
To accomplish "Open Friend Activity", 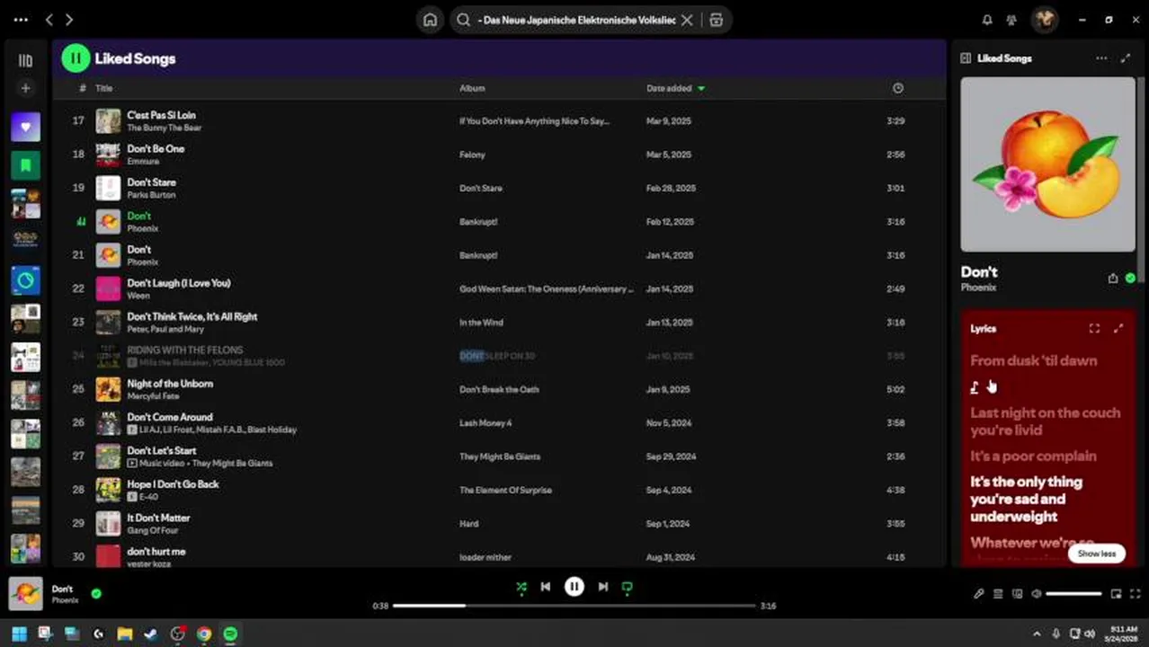I will (x=1011, y=20).
